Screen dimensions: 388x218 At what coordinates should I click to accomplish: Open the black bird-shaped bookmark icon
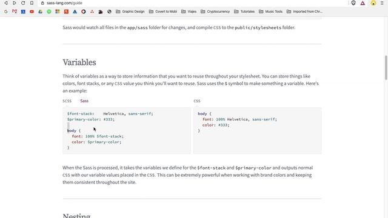101,12
